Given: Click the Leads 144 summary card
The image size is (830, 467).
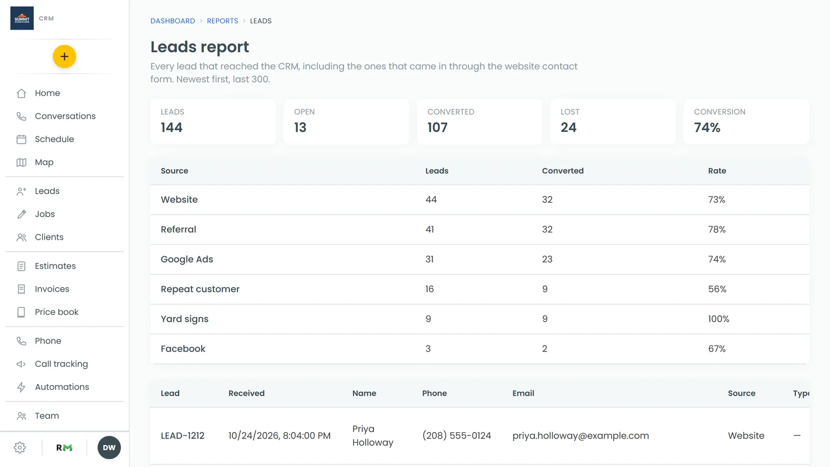Looking at the screenshot, I should [213, 122].
